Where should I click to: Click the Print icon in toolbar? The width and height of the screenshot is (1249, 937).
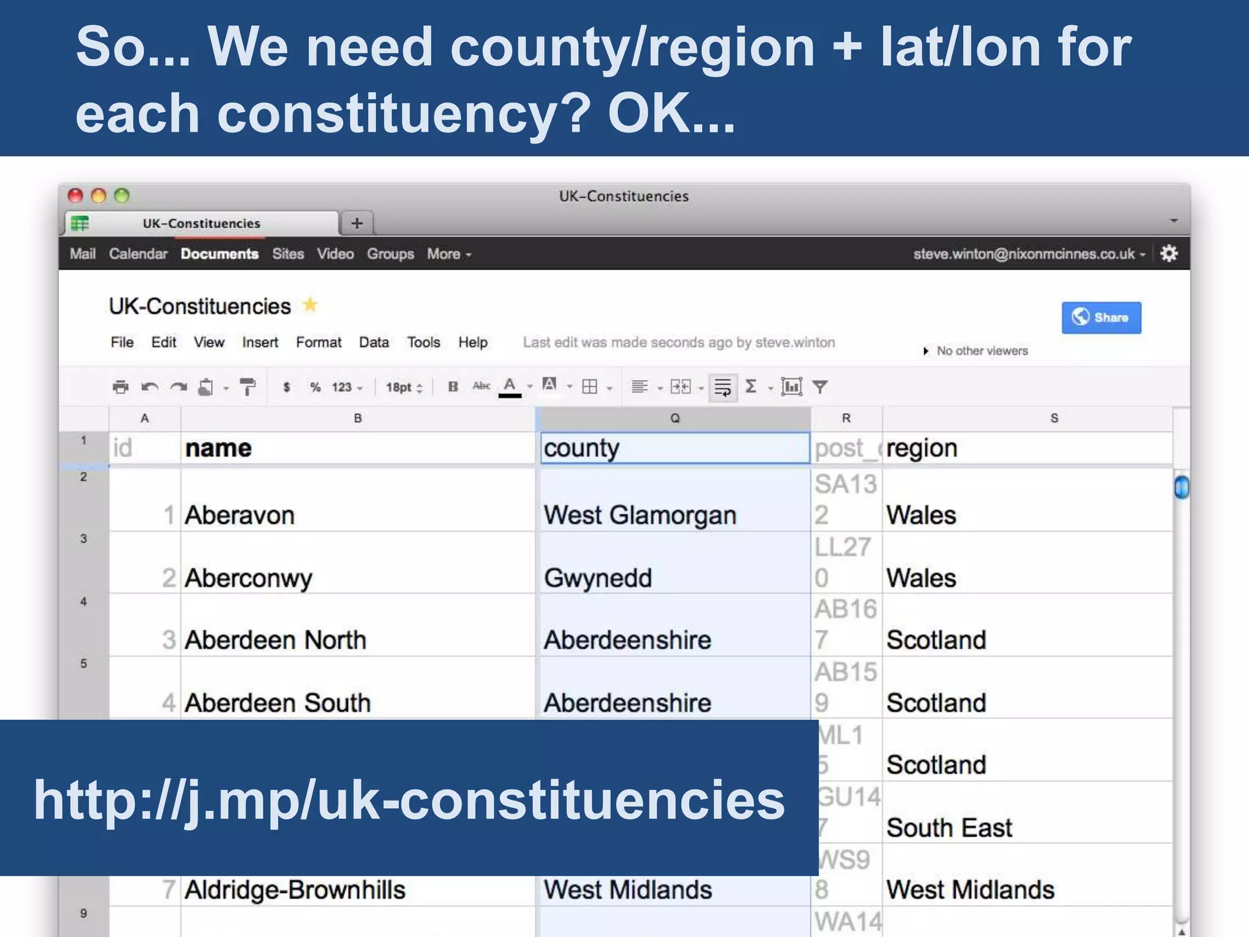pos(121,387)
